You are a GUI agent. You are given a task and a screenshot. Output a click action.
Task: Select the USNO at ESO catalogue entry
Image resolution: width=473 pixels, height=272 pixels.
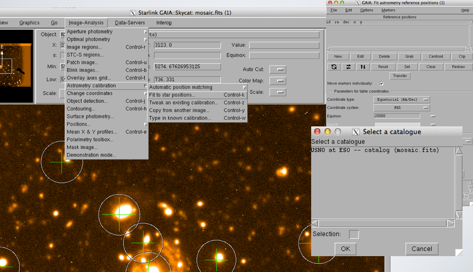pos(375,150)
